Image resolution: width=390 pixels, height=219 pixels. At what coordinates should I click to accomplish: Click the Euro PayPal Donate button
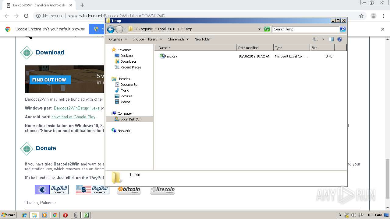[52, 189]
